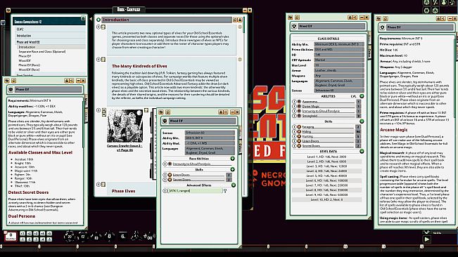Expand the Divine Magic ability details

[x=294, y=106]
